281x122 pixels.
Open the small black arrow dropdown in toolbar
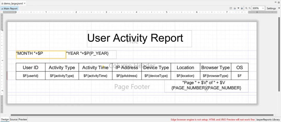[x=238, y=8]
